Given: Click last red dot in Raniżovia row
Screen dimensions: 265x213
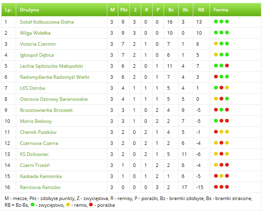Looking at the screenshot, I should 227,187.
